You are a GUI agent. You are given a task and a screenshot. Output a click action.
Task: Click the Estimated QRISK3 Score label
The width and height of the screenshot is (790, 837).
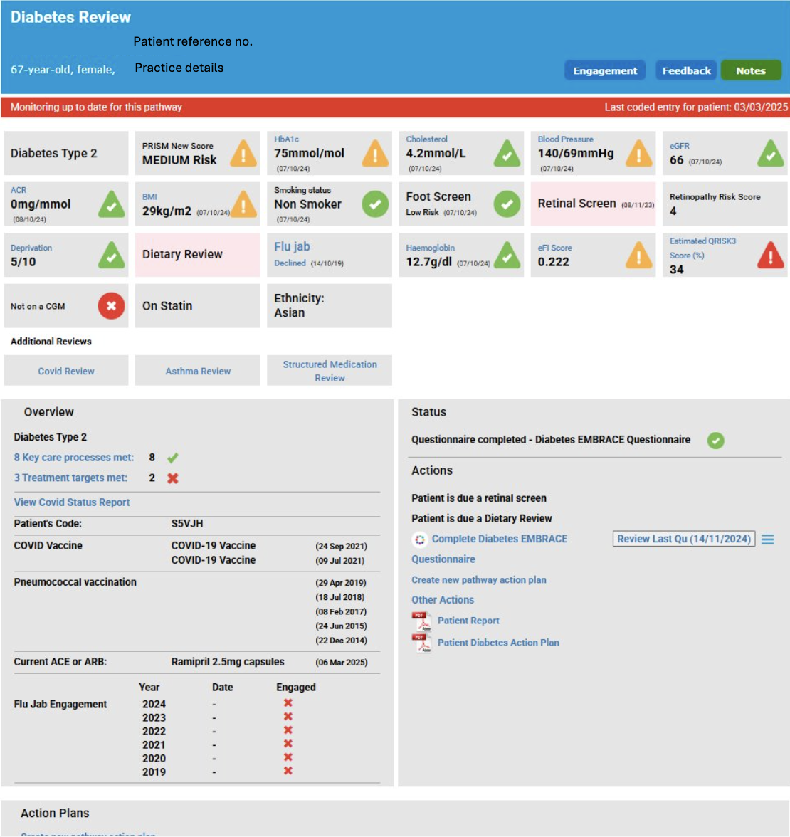(x=702, y=248)
